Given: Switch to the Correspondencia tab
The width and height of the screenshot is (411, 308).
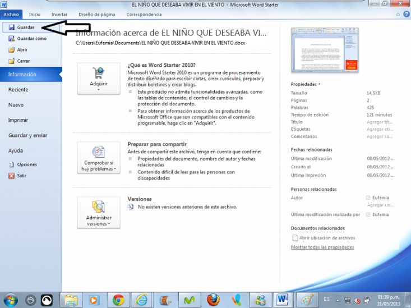Looking at the screenshot, I should 144,15.
